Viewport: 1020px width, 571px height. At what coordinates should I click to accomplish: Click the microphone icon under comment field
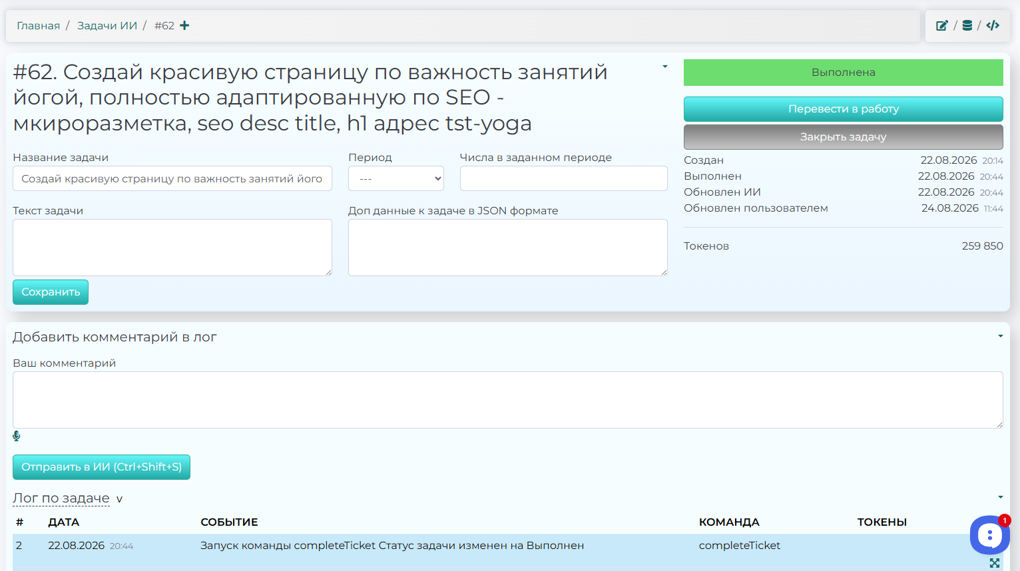pos(17,436)
